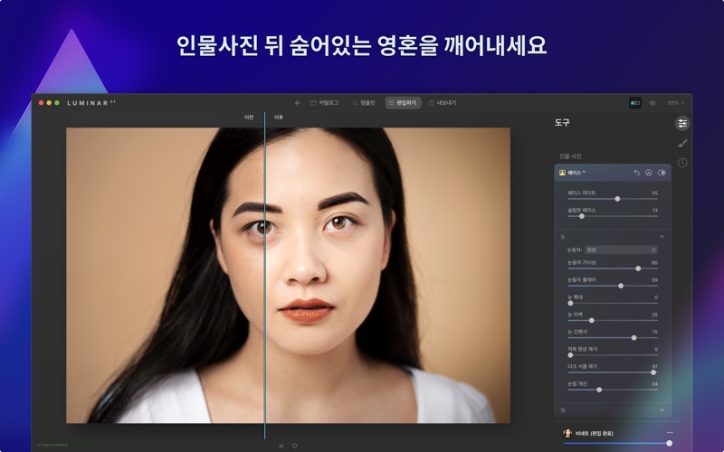The width and height of the screenshot is (724, 452).
Task: Click the 페이스 라이트 value 55
Action: click(654, 193)
